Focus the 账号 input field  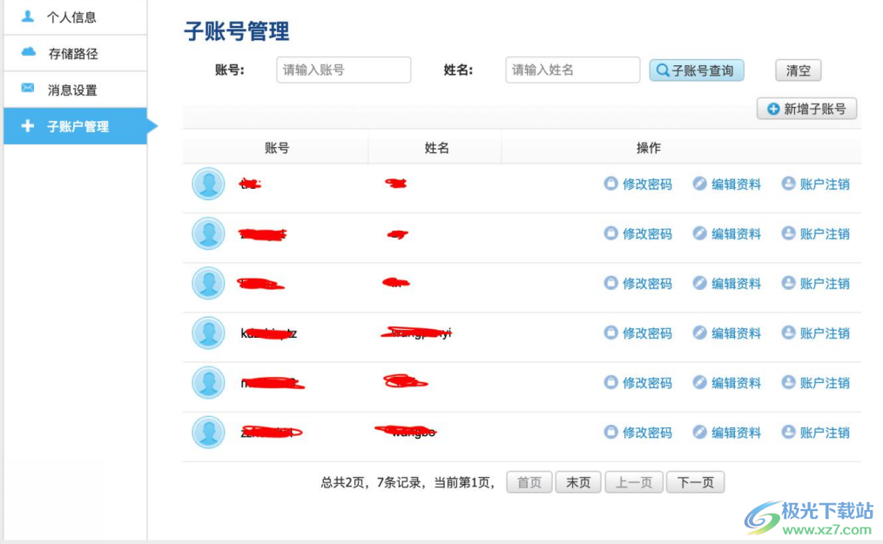[x=343, y=71]
